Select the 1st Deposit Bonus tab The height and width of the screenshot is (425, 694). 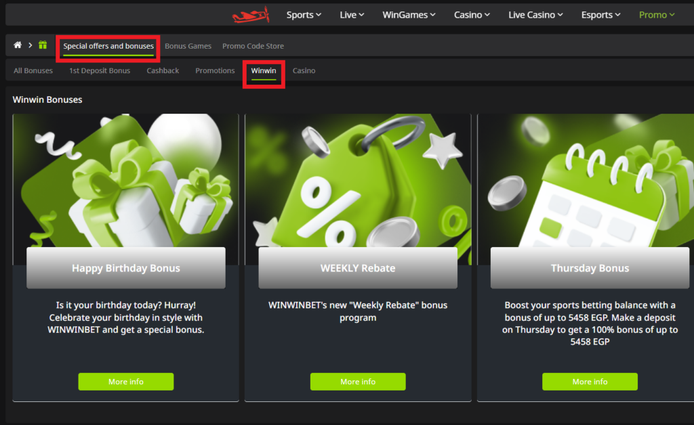coord(100,70)
